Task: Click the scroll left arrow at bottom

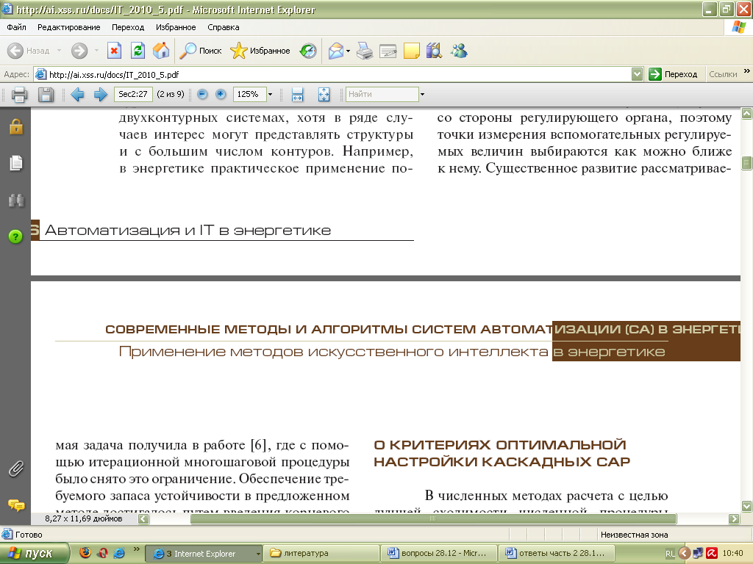Action: pos(143,518)
